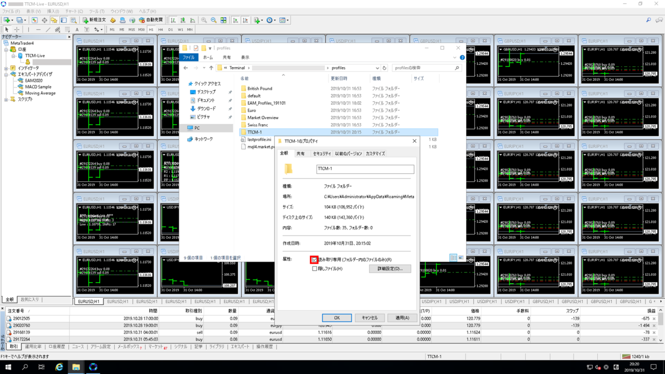This screenshot has height=374, width=665.
Task: Pick the vertical line drawing tool
Action: tap(28, 29)
